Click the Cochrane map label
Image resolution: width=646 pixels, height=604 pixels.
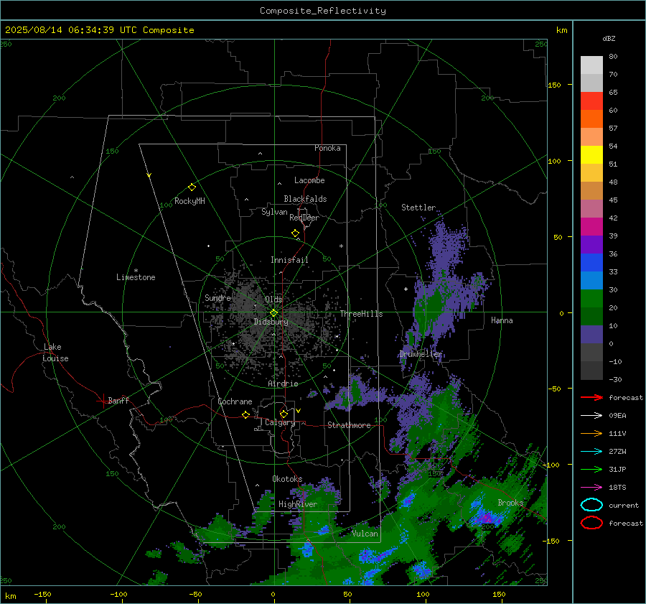235,401
